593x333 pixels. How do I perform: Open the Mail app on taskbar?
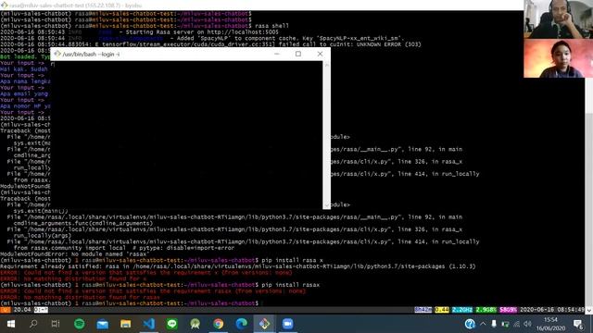point(103,324)
